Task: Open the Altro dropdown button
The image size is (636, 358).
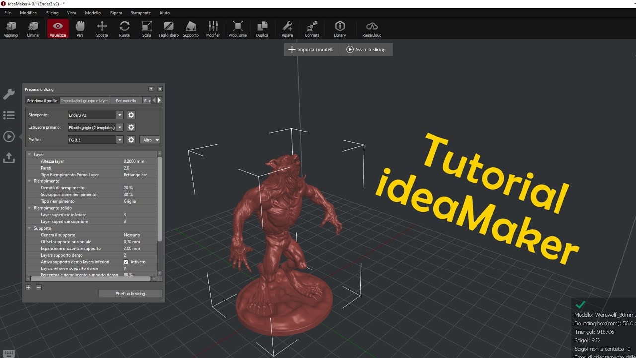Action: click(150, 140)
